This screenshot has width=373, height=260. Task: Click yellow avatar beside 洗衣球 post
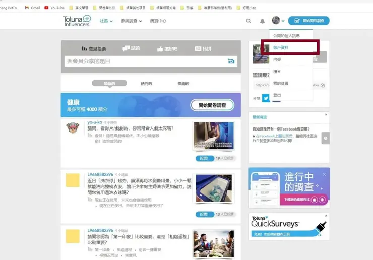[x=73, y=180]
